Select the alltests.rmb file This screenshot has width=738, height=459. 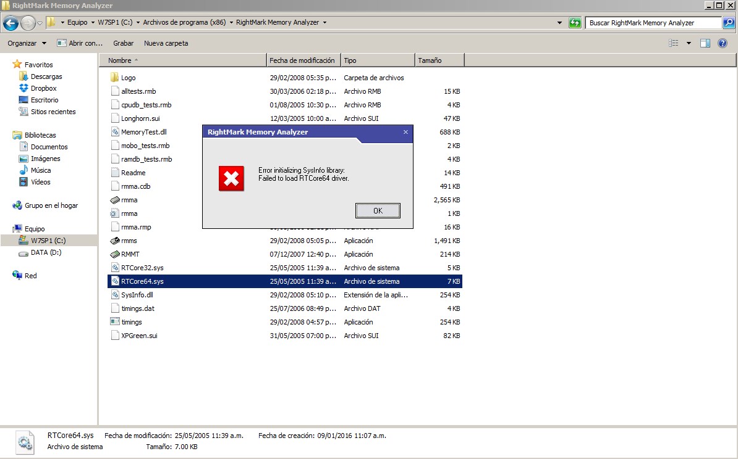(138, 91)
